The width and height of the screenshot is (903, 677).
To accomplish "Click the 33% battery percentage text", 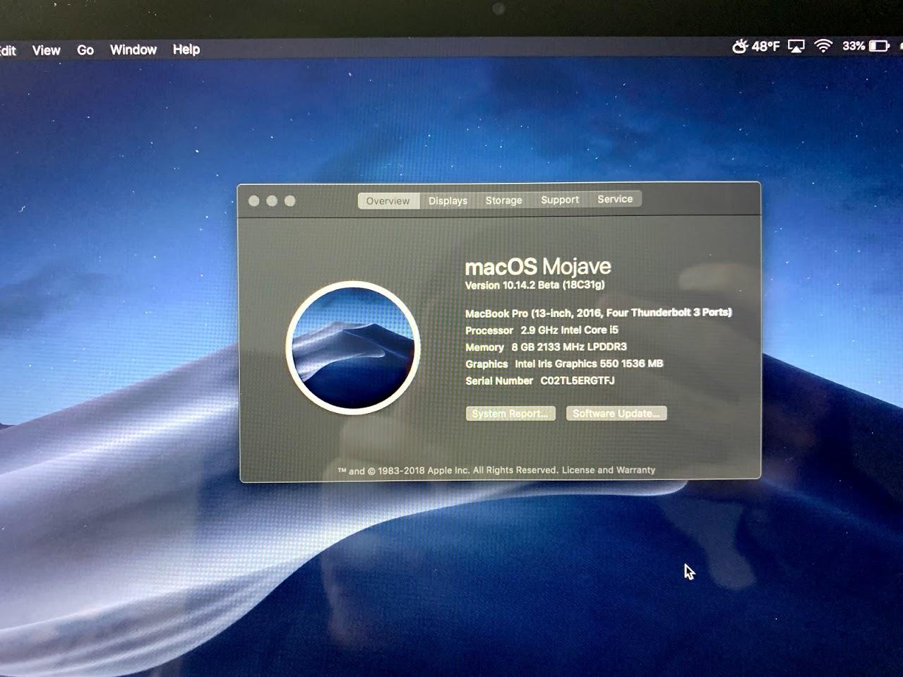I will (x=854, y=46).
